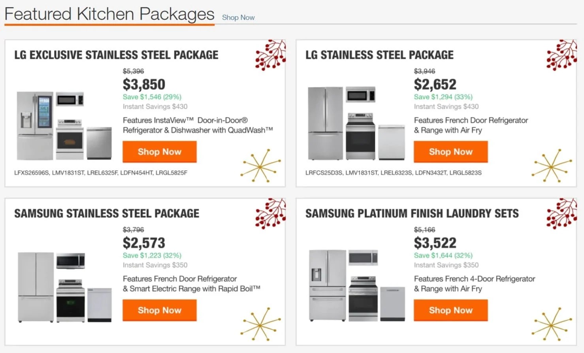Click the Shop Now link beside the heading
The height and width of the screenshot is (353, 584).
(x=238, y=17)
